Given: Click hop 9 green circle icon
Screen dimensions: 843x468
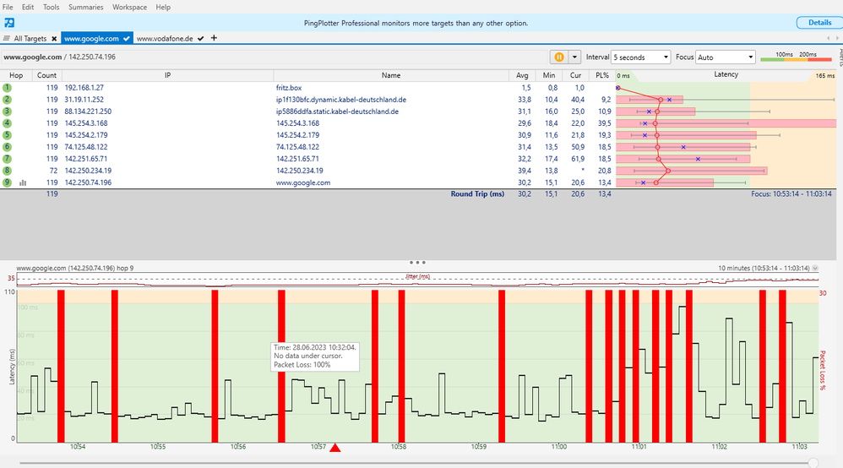Looking at the screenshot, I should tap(7, 182).
